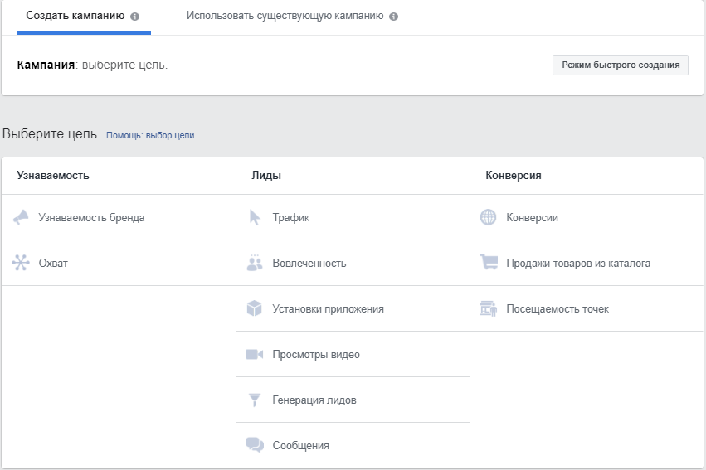The width and height of the screenshot is (706, 470).
Task: Click the cursor arrow icon beside Трафик
Action: 255,217
